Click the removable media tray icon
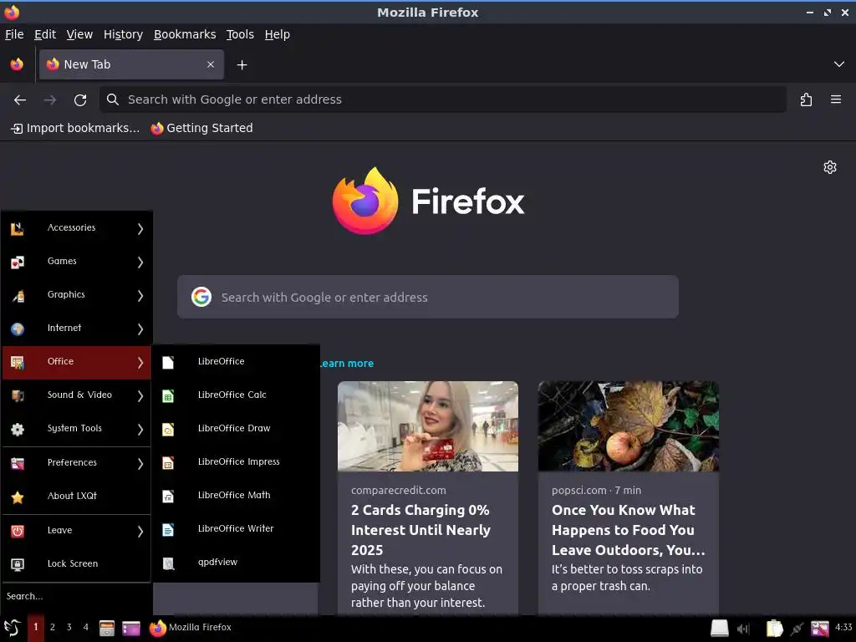The image size is (856, 642). (x=720, y=629)
